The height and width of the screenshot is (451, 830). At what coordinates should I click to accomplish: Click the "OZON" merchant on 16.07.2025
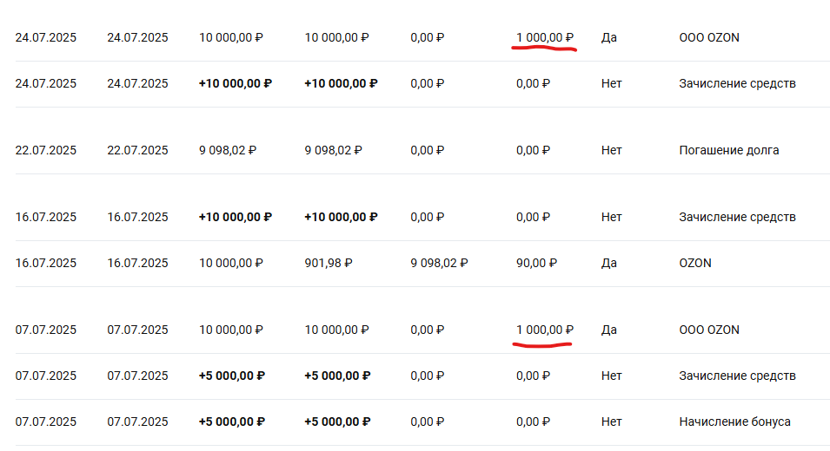pos(694,263)
